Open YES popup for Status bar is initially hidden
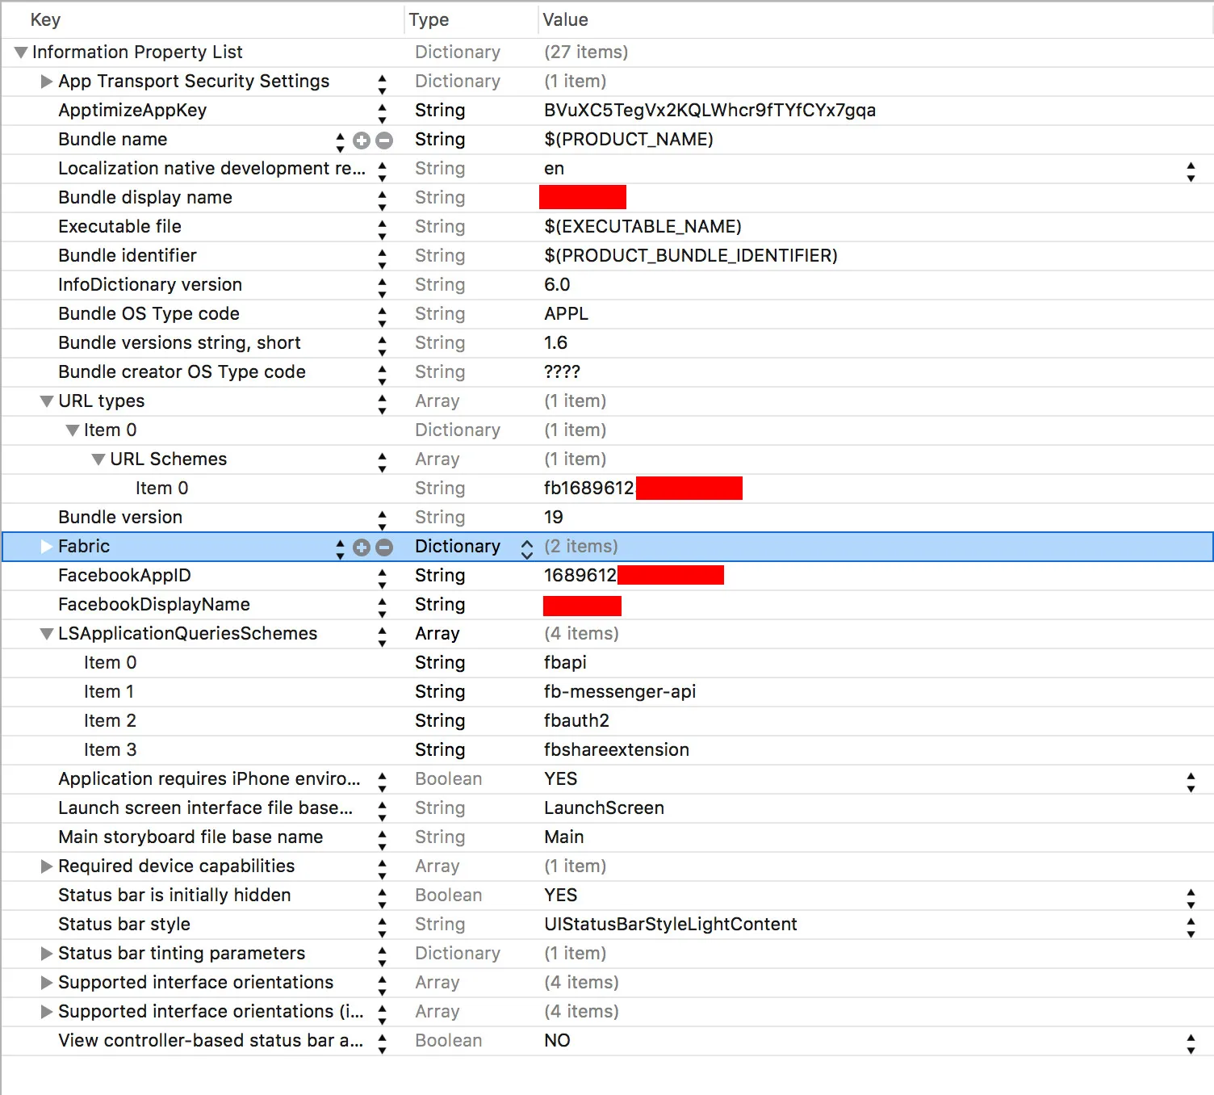This screenshot has height=1095, width=1214. coord(1191,898)
